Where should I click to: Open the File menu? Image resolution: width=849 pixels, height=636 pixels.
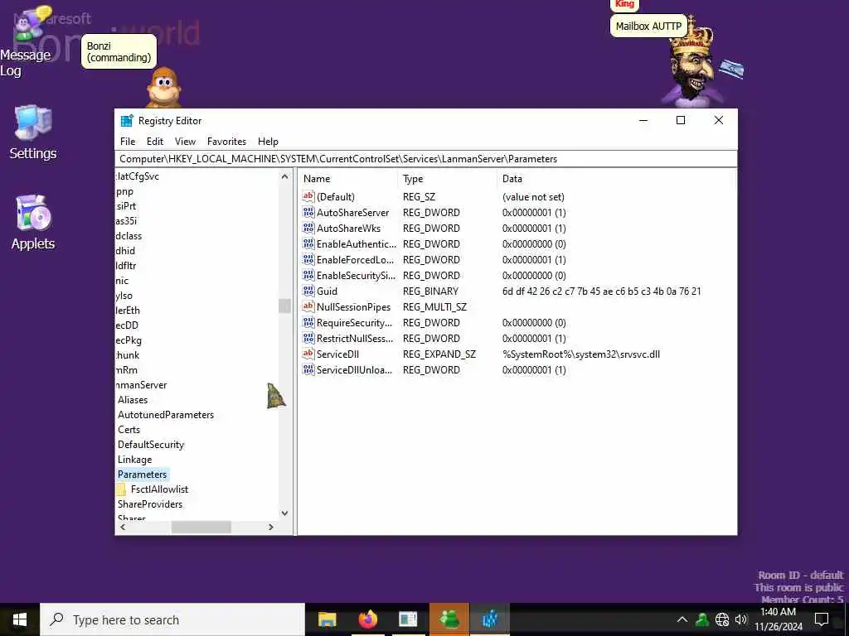128,141
